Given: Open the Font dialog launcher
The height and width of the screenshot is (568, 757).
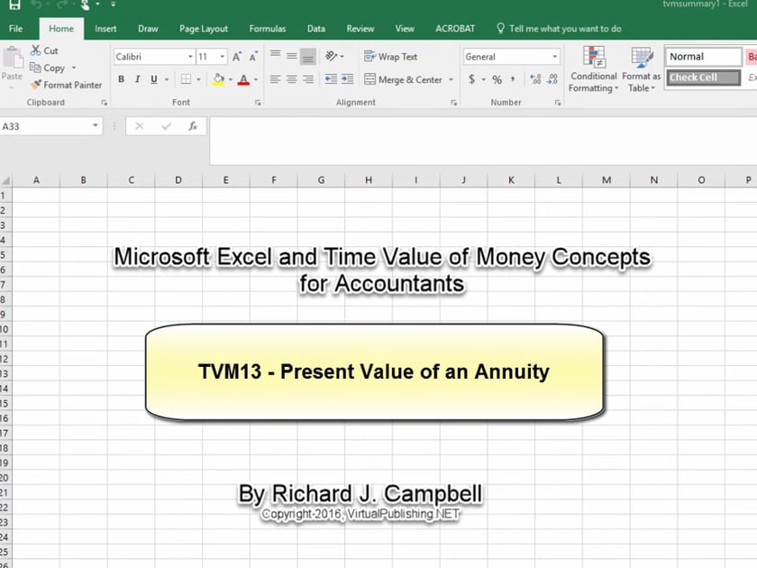Looking at the screenshot, I should click(x=258, y=103).
